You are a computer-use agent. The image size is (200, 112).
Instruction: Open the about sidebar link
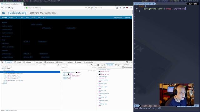pos(4,23)
